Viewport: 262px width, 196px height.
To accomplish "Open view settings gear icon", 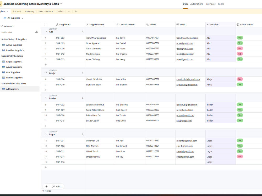I will tap(36, 32).
